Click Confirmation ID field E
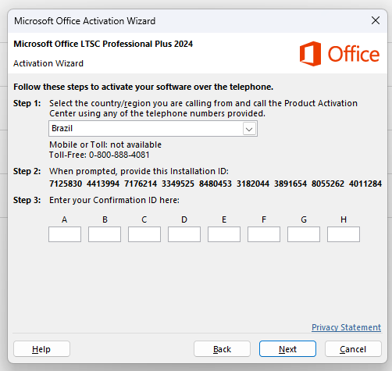This screenshot has width=392, height=371. (224, 234)
